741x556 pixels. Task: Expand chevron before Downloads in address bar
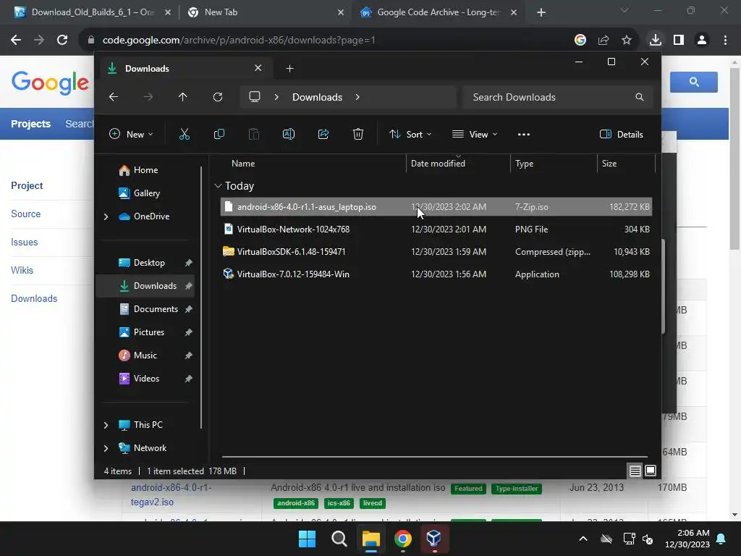pos(276,97)
